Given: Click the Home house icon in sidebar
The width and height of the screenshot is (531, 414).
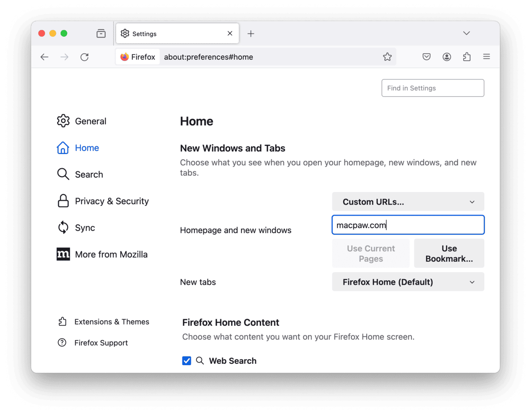Looking at the screenshot, I should click(63, 148).
